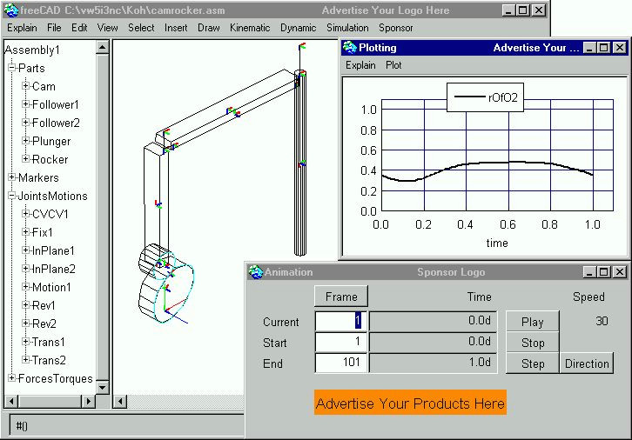Click the Plotting window globe icon
The height and width of the screenshot is (440, 632).
(x=349, y=48)
